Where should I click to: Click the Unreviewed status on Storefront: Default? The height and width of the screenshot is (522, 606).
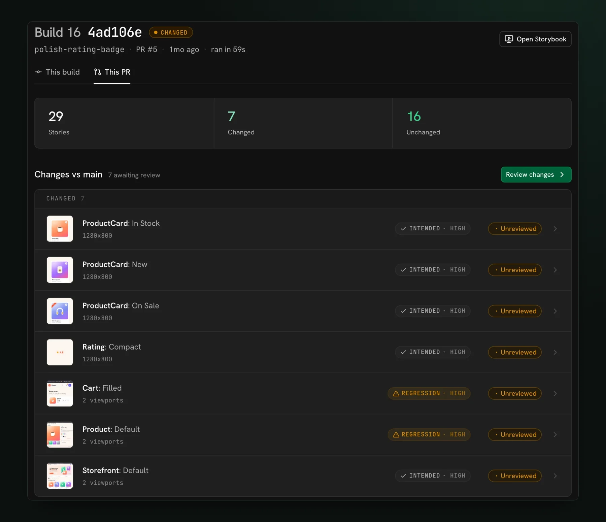click(x=515, y=476)
